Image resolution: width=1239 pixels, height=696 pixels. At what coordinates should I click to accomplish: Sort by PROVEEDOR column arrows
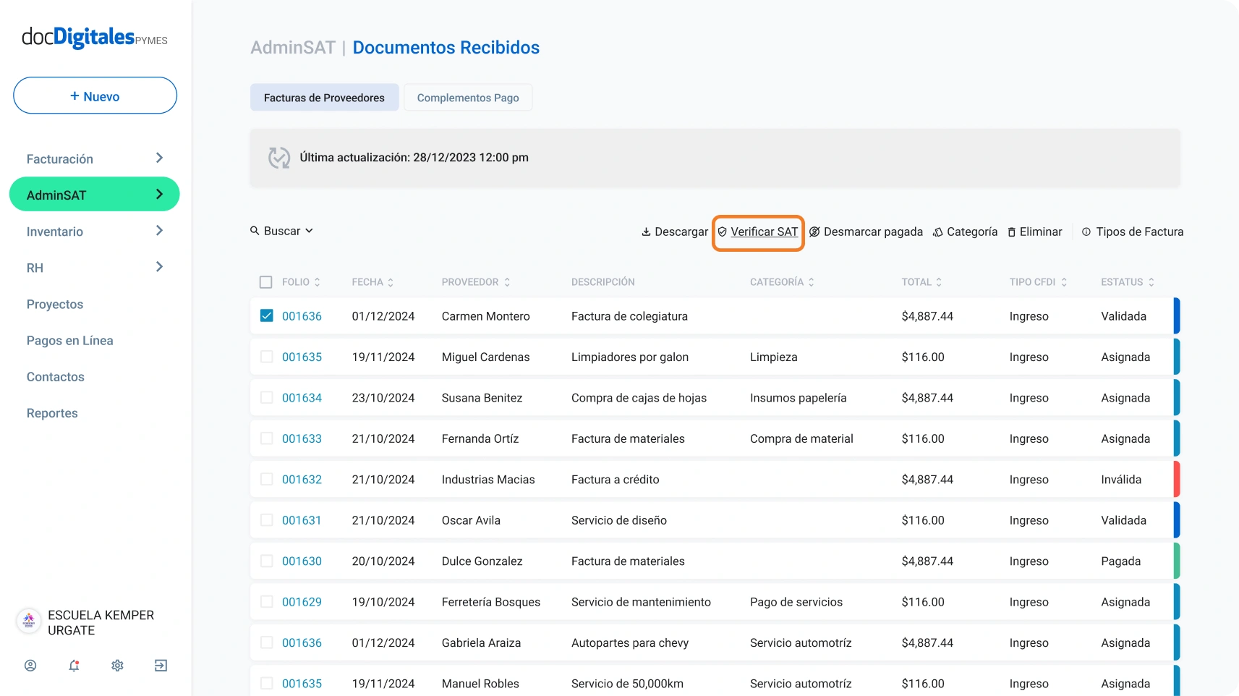(x=507, y=282)
